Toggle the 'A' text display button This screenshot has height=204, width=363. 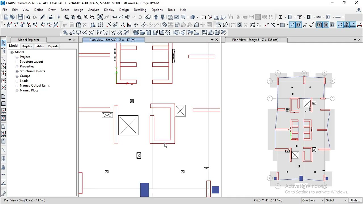pyautogui.click(x=319, y=25)
